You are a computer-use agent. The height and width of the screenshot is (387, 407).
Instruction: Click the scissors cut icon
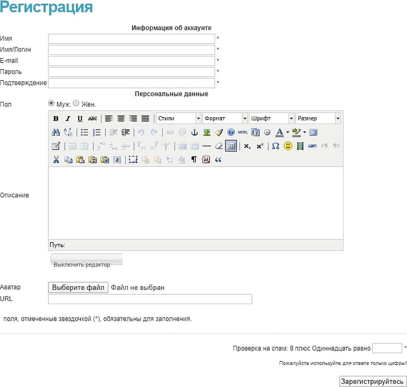click(56, 160)
